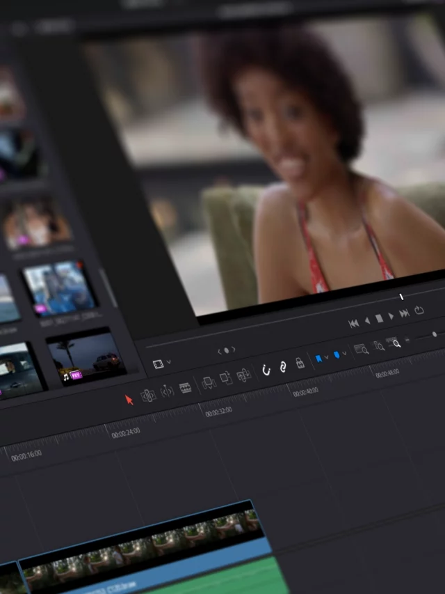Viewport: 445px width, 594px height.
Task: Click the Custom Zoom icon
Action: pos(393,343)
